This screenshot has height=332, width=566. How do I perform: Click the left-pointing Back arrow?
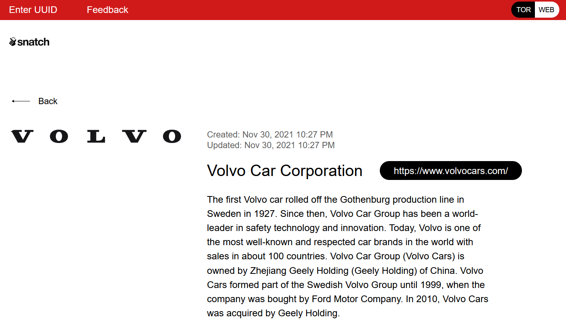(x=21, y=101)
